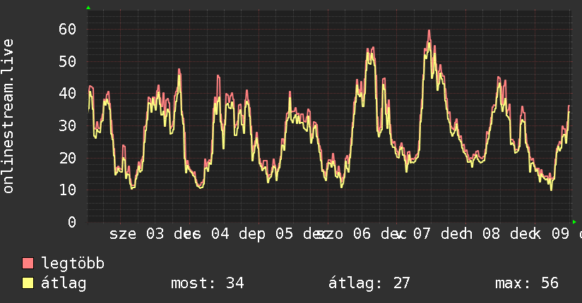
Task: Click the 'átlag: 27' average value
Action: 369,283
